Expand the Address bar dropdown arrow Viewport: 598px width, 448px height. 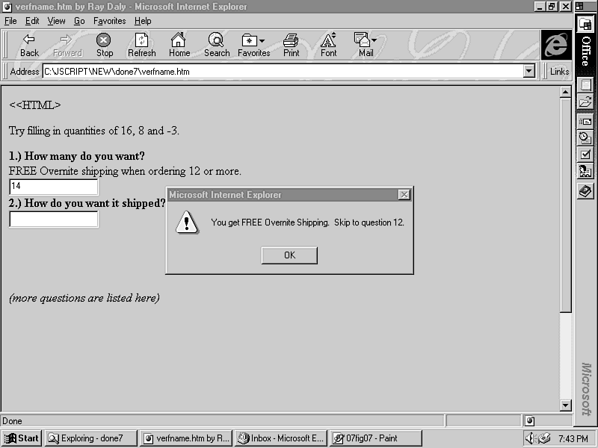click(x=529, y=71)
